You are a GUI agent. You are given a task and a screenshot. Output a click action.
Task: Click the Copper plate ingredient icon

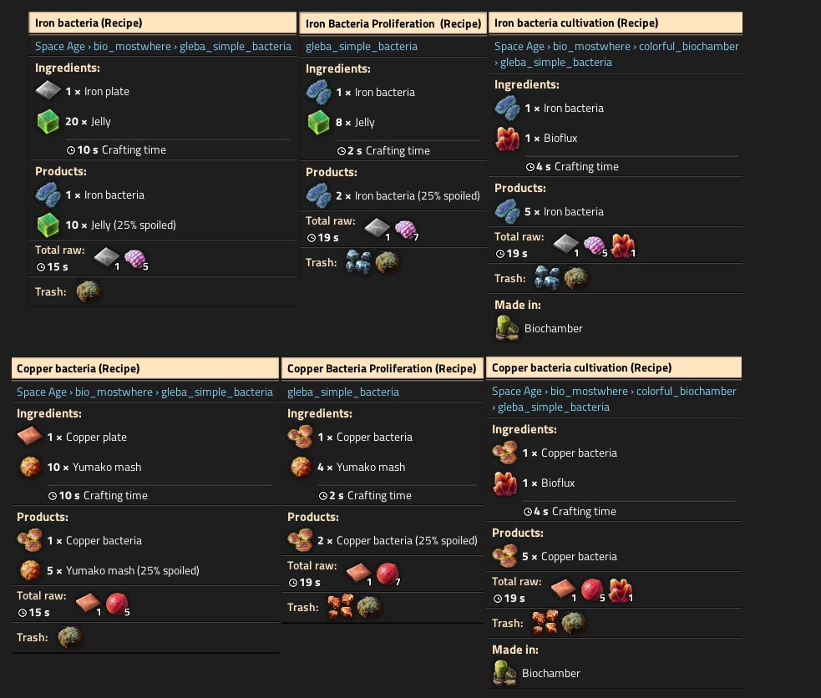point(29,436)
